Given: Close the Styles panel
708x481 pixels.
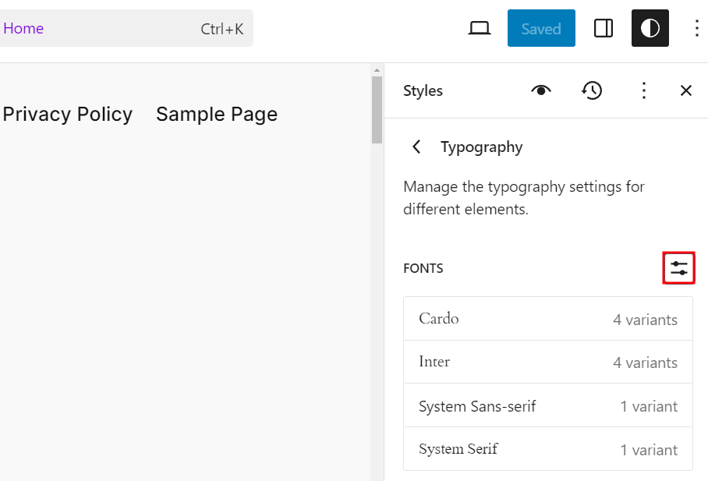Looking at the screenshot, I should [x=685, y=90].
